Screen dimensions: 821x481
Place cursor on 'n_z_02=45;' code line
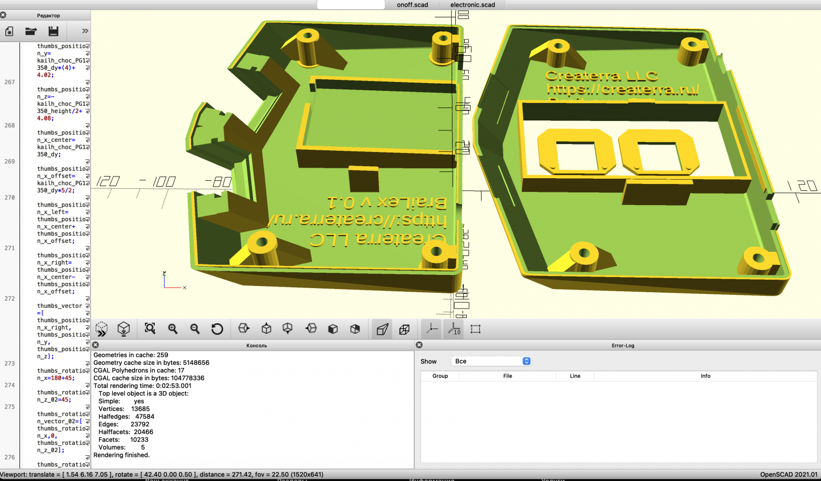[x=54, y=400]
